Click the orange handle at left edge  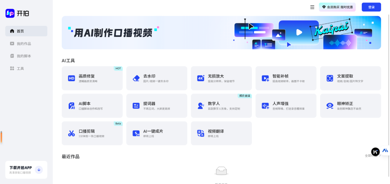(1, 137)
